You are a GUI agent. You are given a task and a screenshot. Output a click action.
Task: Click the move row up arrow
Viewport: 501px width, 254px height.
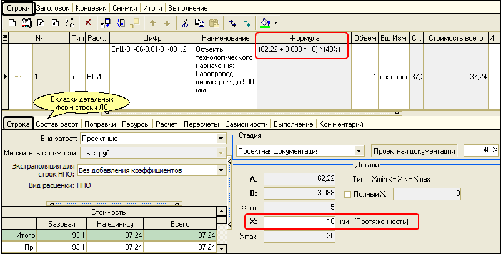point(152,23)
